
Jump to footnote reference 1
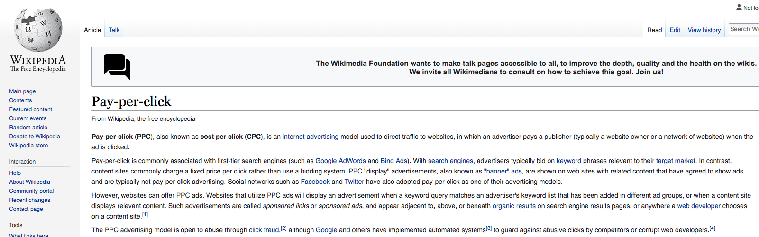pos(145,215)
